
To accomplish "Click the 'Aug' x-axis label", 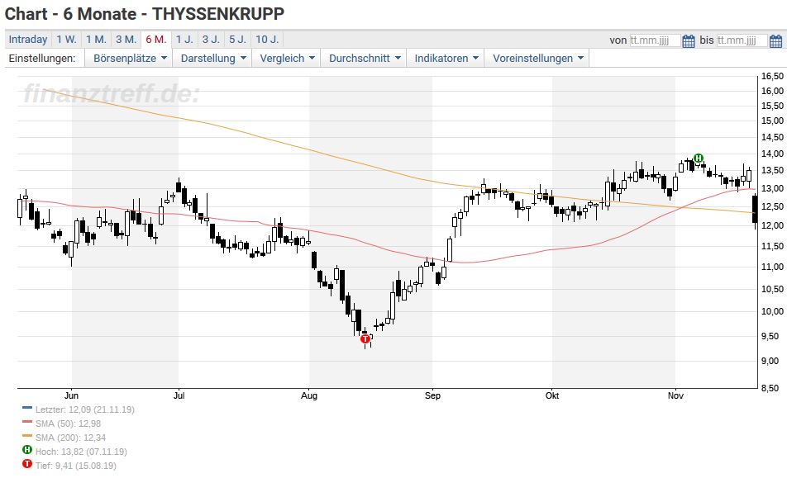I will [309, 395].
